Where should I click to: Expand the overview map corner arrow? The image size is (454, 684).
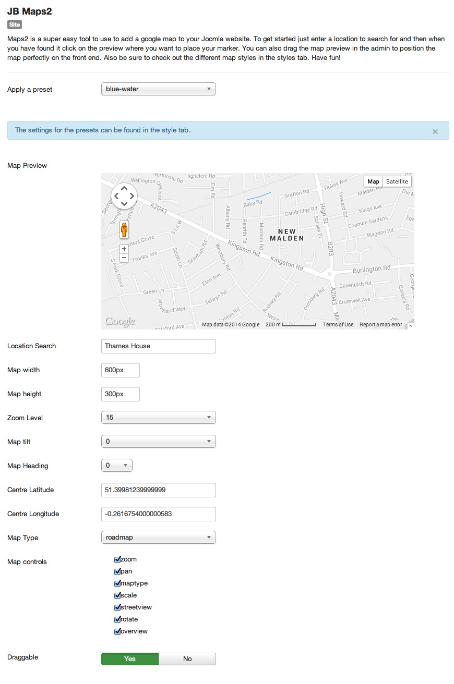pos(410,325)
